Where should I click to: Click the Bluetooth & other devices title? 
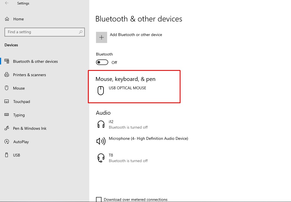[139, 19]
